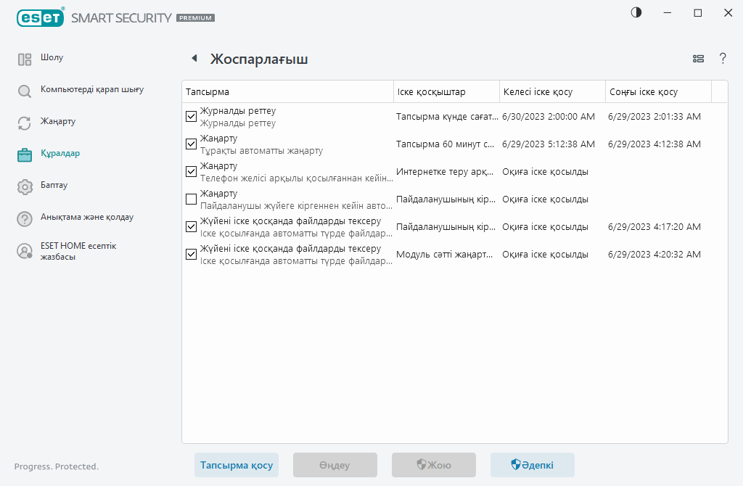Viewport: 743px width, 486px height.
Task: Uncheck the Тұрақты автоматты жаңарту task
Action: [x=192, y=144]
